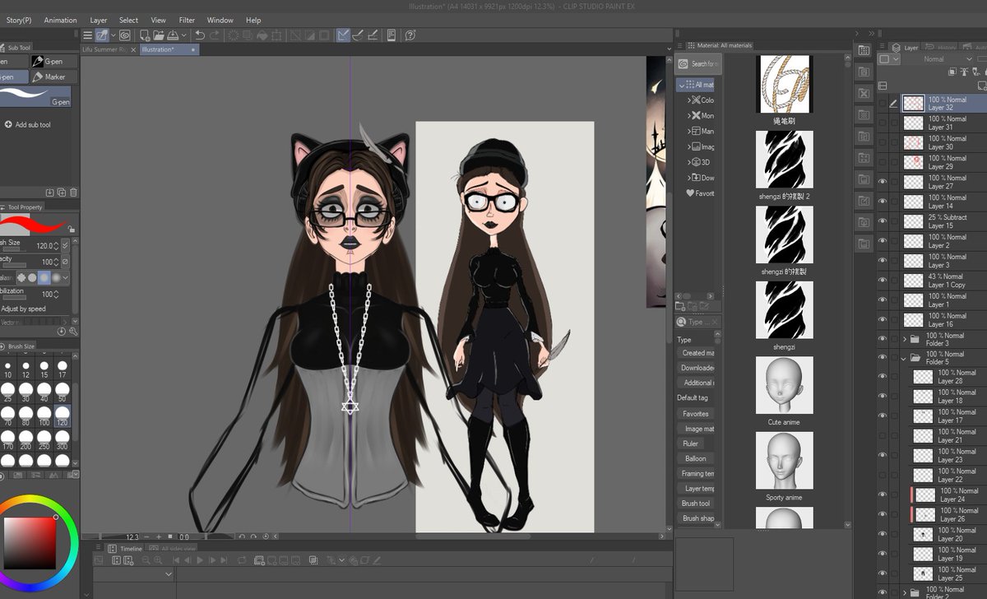This screenshot has height=599, width=987.
Task: Click pen icon on Layer 32 row
Action: pyautogui.click(x=893, y=103)
